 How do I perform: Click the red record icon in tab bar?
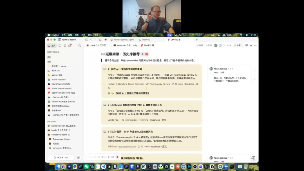(106, 40)
